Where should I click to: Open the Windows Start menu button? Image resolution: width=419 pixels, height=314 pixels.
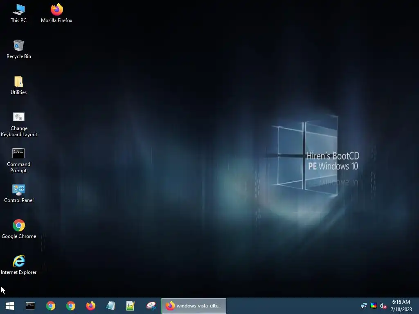coord(10,306)
